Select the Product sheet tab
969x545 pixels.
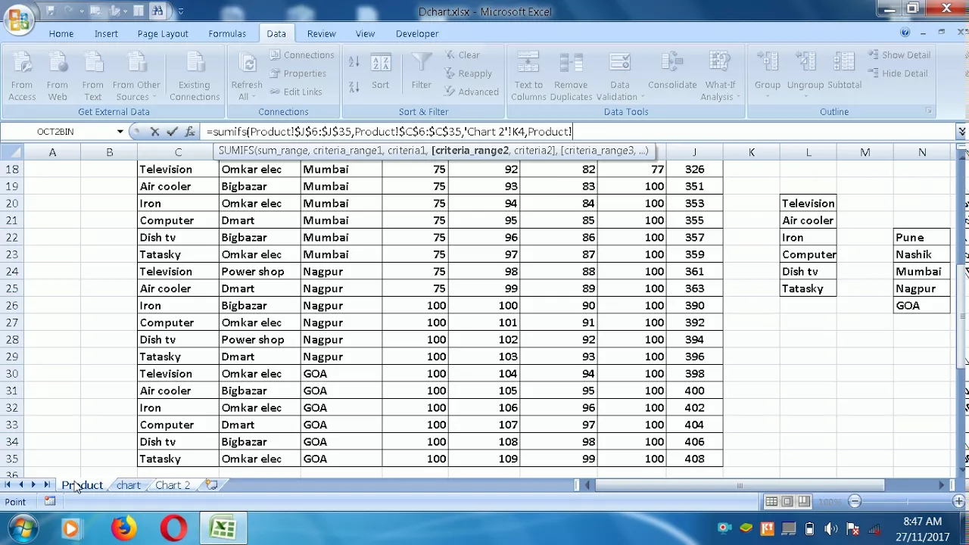(x=82, y=485)
